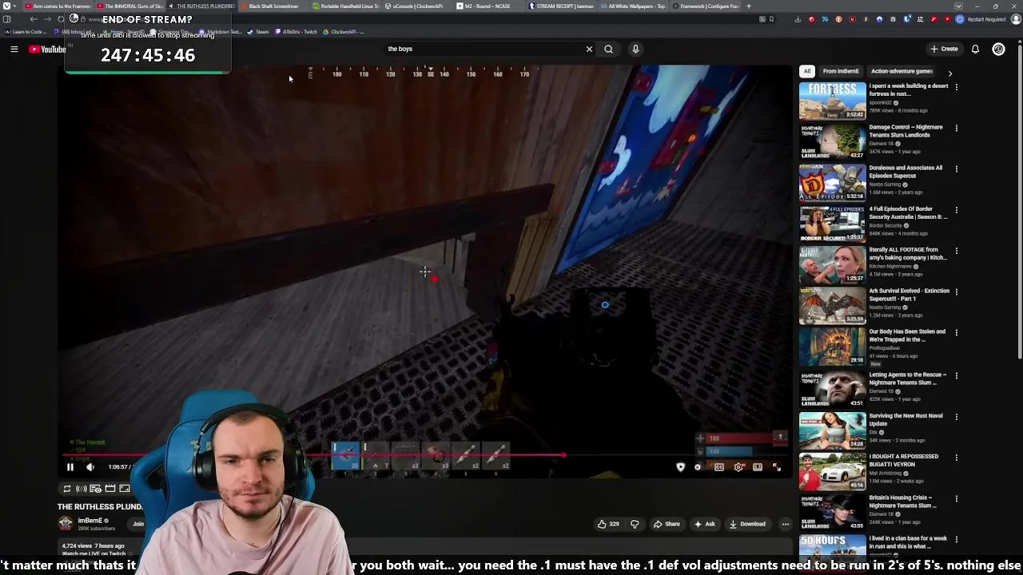This screenshot has width=1023, height=575.
Task: Share the video
Action: [667, 524]
